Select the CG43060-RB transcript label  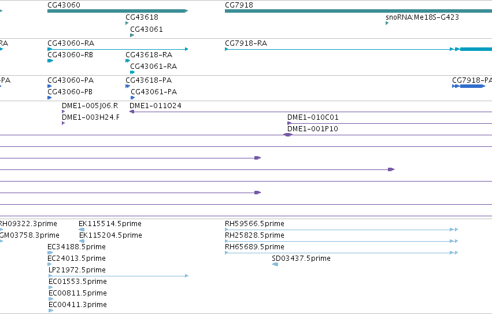point(71,54)
